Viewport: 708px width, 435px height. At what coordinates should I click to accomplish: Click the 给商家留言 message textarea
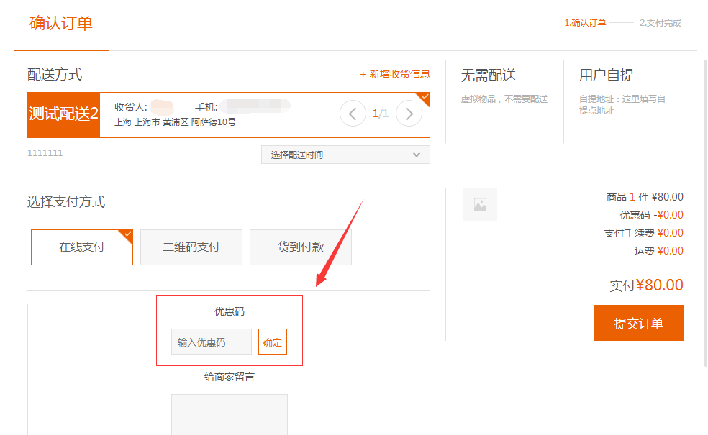click(x=229, y=414)
